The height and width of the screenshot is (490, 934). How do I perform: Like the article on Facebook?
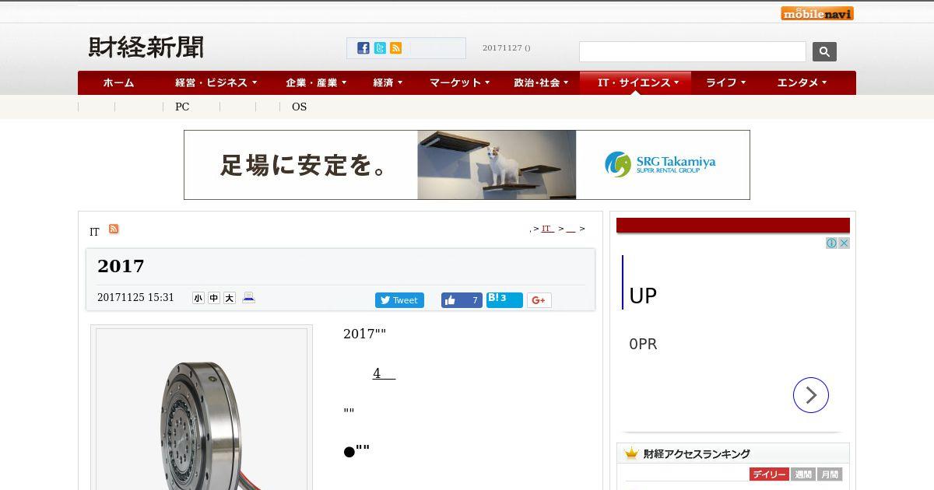462,300
